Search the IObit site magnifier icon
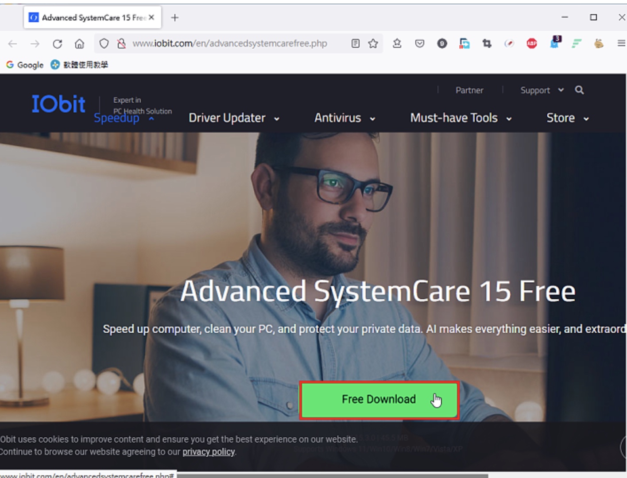Image resolution: width=627 pixels, height=478 pixels. 579,90
